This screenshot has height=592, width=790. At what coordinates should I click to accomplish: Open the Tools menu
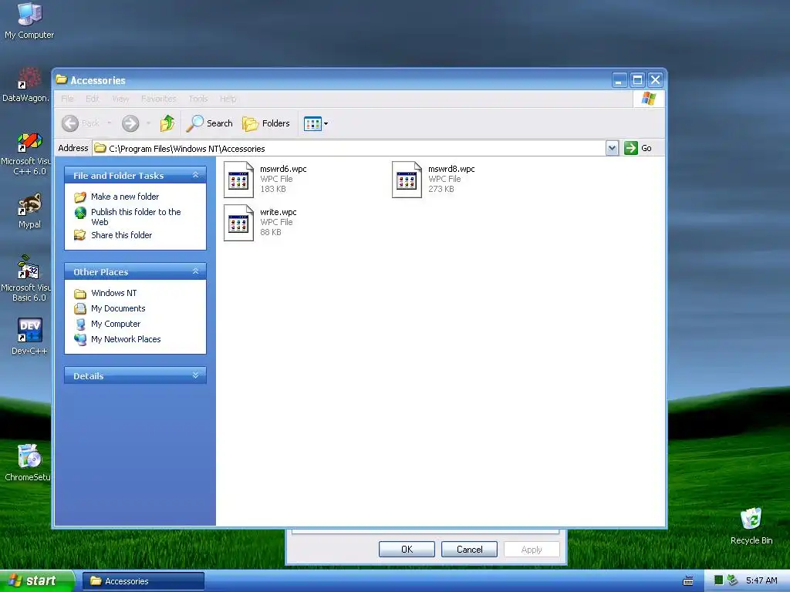(198, 99)
